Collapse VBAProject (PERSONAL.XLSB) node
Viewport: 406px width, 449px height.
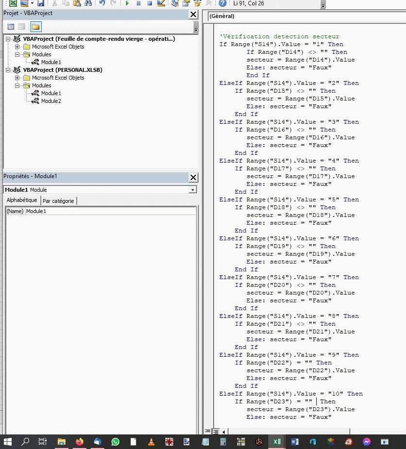[x=8, y=70]
